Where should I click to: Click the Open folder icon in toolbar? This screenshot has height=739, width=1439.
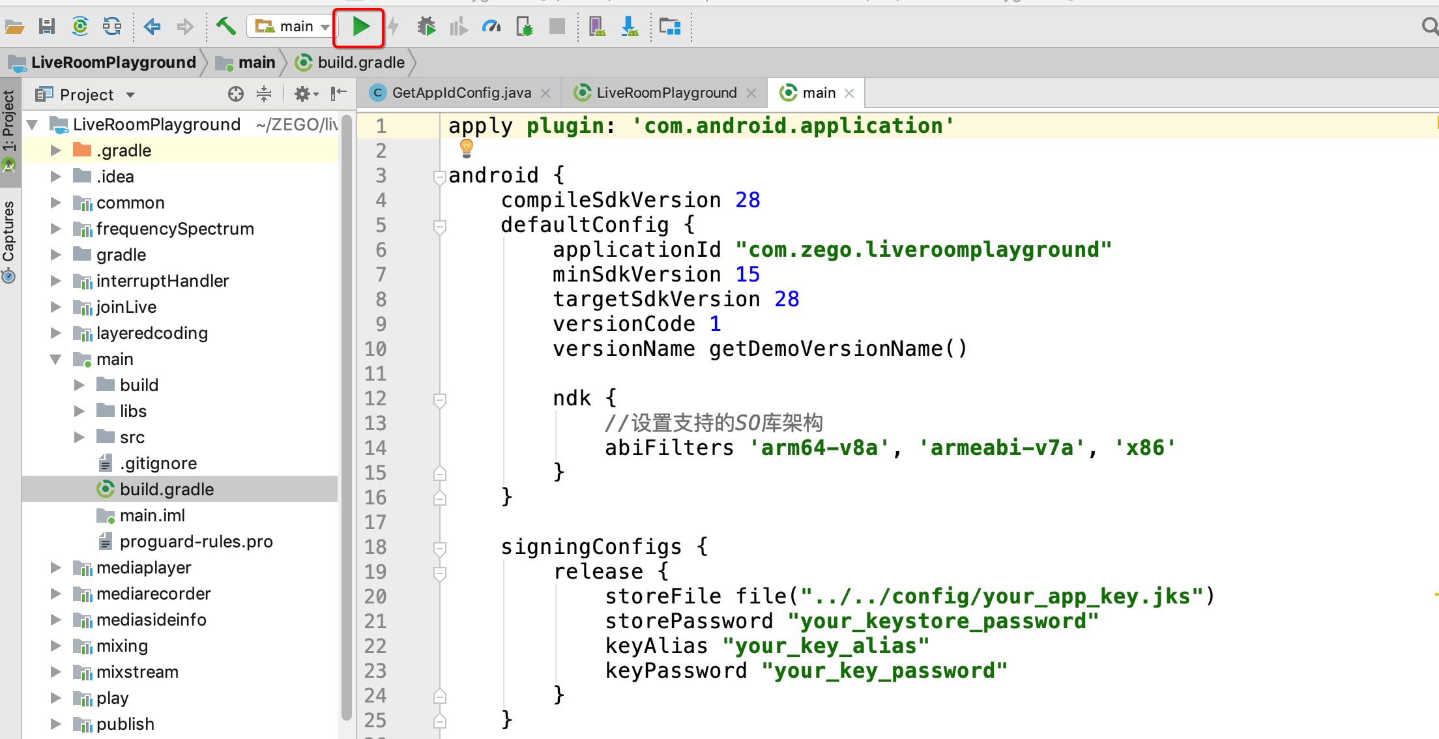(x=14, y=26)
